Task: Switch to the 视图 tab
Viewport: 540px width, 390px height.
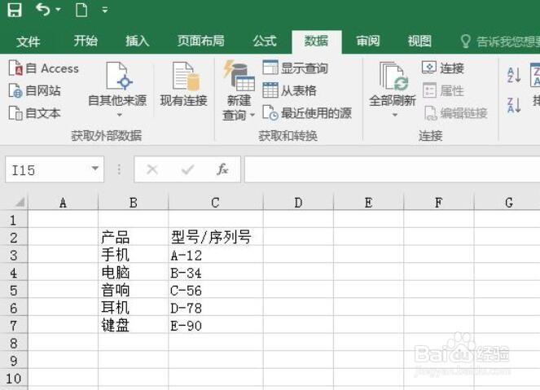Action: (419, 41)
